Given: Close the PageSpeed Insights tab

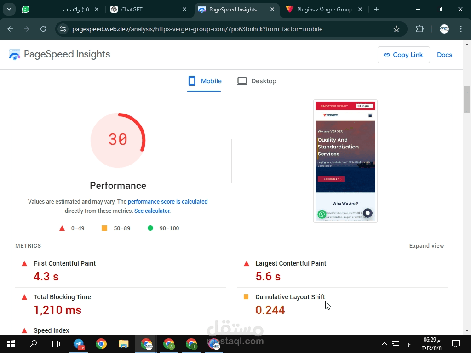Looking at the screenshot, I should pos(272,9).
